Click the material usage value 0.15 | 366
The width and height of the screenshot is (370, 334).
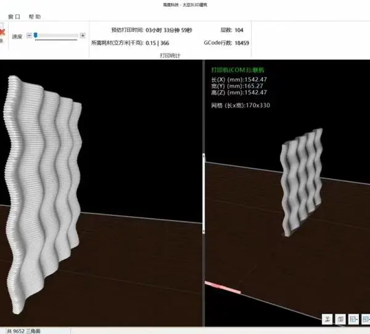pyautogui.click(x=157, y=43)
